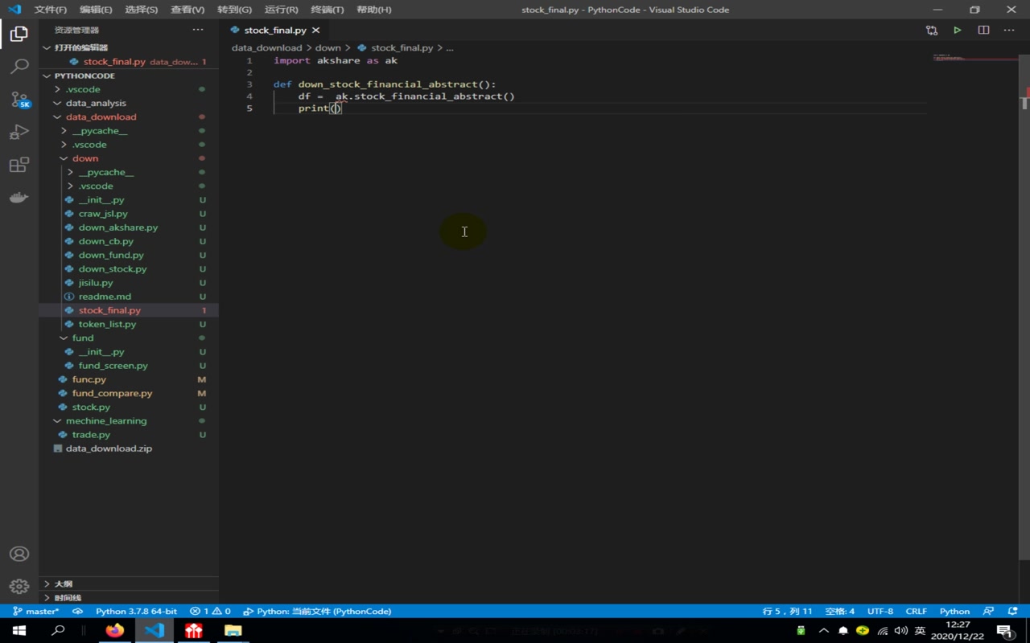Open the Run and Debug view
Viewport: 1030px width, 643px height.
tap(19, 133)
